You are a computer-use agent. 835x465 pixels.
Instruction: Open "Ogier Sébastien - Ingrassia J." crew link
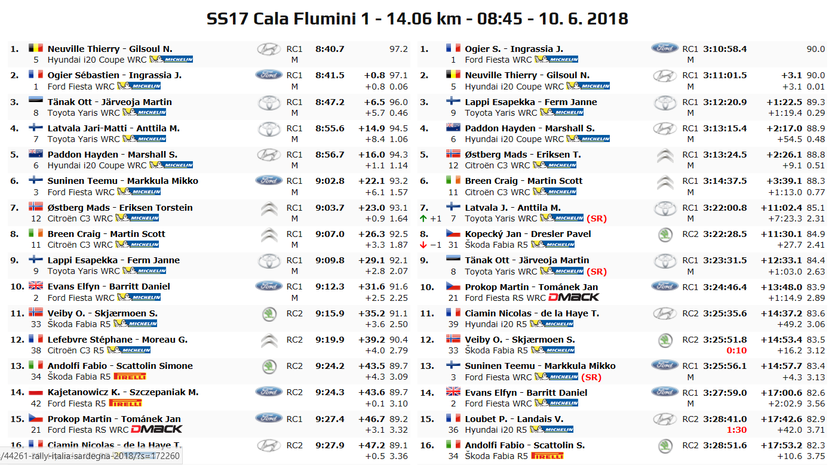tap(115, 75)
